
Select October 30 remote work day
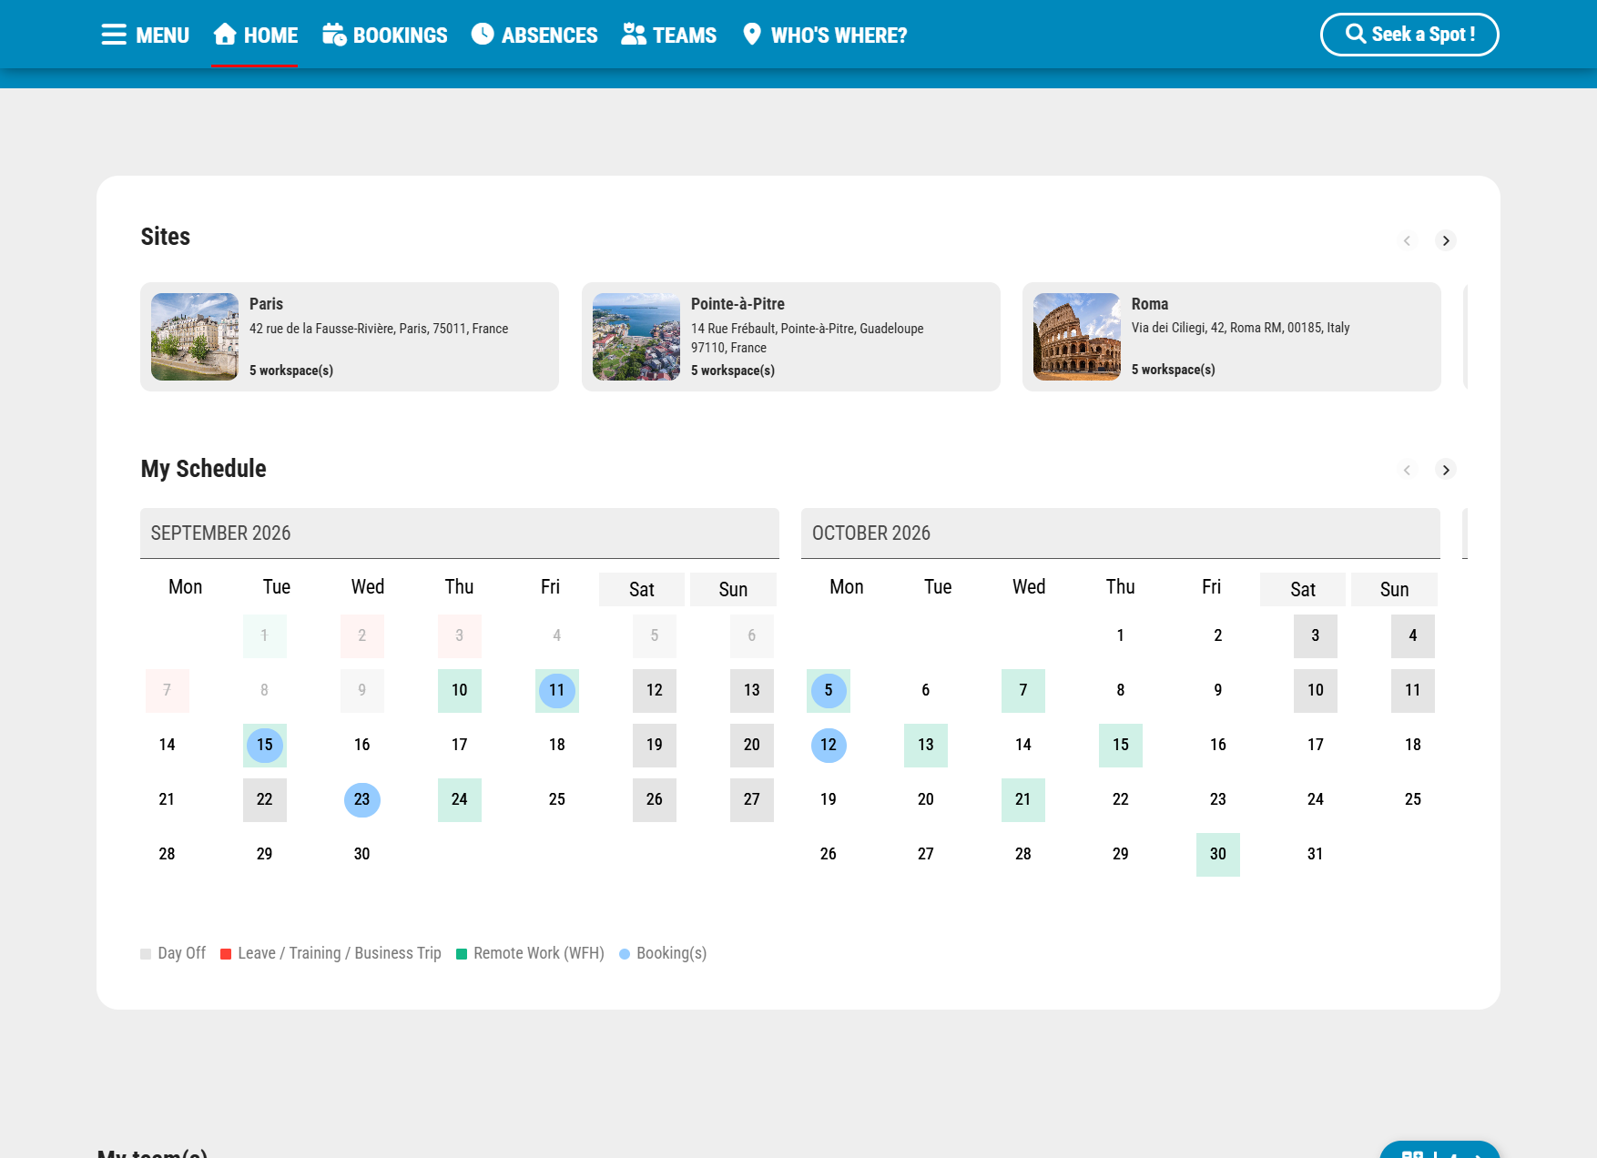[x=1218, y=855]
